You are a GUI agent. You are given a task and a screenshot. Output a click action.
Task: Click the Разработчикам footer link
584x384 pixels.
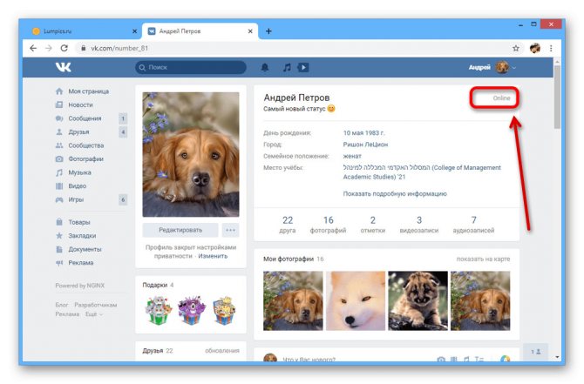[x=96, y=305]
